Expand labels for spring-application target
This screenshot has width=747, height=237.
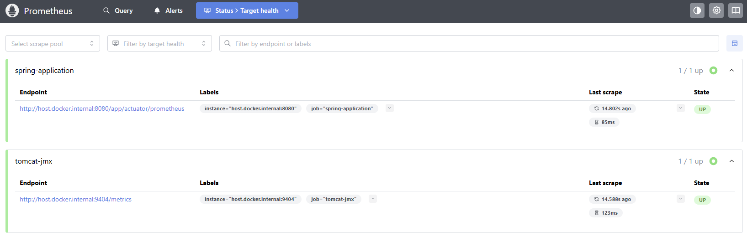pos(389,108)
